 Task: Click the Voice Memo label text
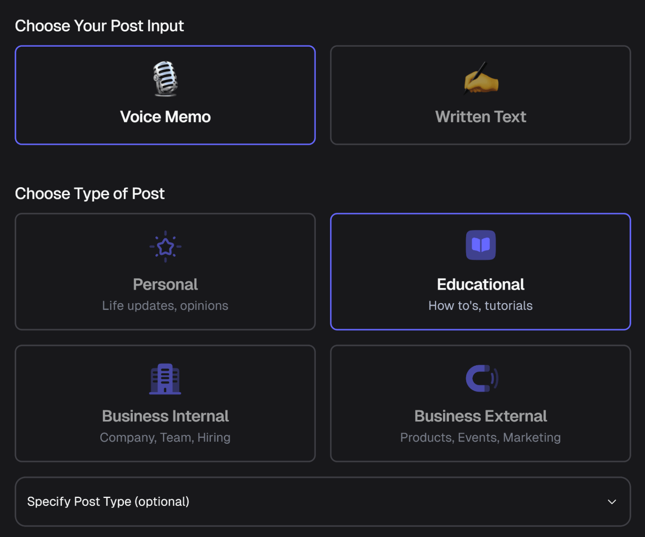pyautogui.click(x=165, y=116)
